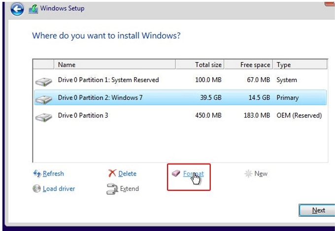Click the pink eraser Format icon
The image size is (335, 231).
pos(176,173)
